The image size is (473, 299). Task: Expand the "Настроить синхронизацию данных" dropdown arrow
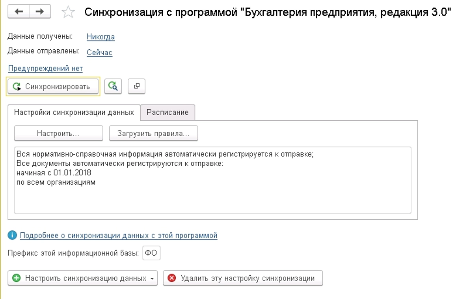tap(152, 278)
